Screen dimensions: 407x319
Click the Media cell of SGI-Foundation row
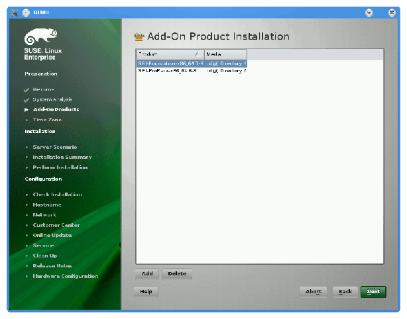click(x=226, y=64)
